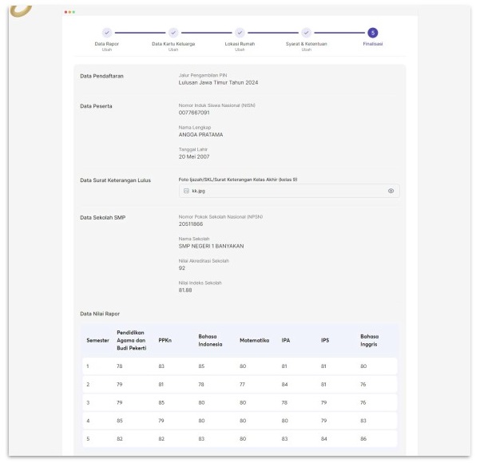
Task: Click Ubah under Lokasi Rumah
Action: point(240,49)
